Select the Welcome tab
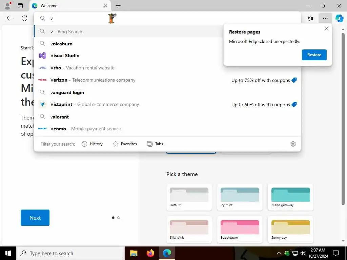Screen dimensions: 347x260 pos(70,6)
